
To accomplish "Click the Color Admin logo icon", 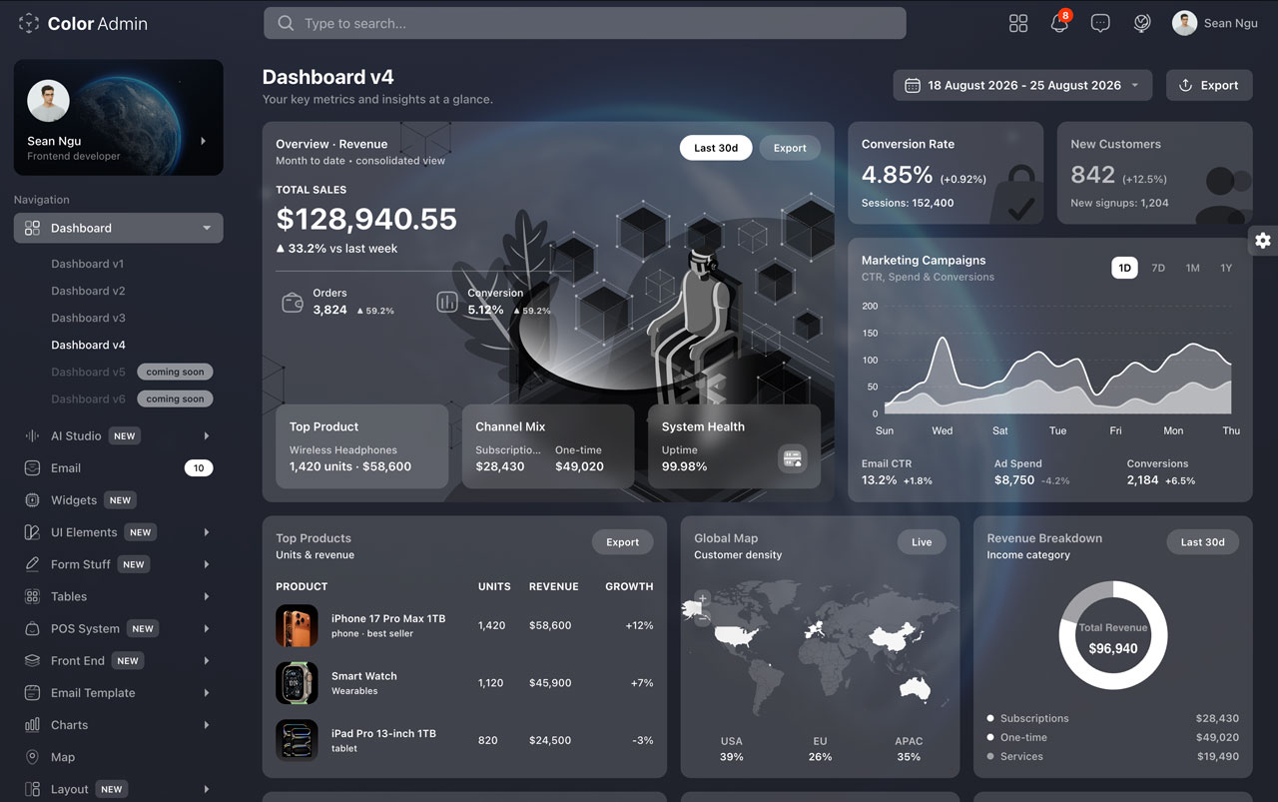I will click(x=29, y=23).
